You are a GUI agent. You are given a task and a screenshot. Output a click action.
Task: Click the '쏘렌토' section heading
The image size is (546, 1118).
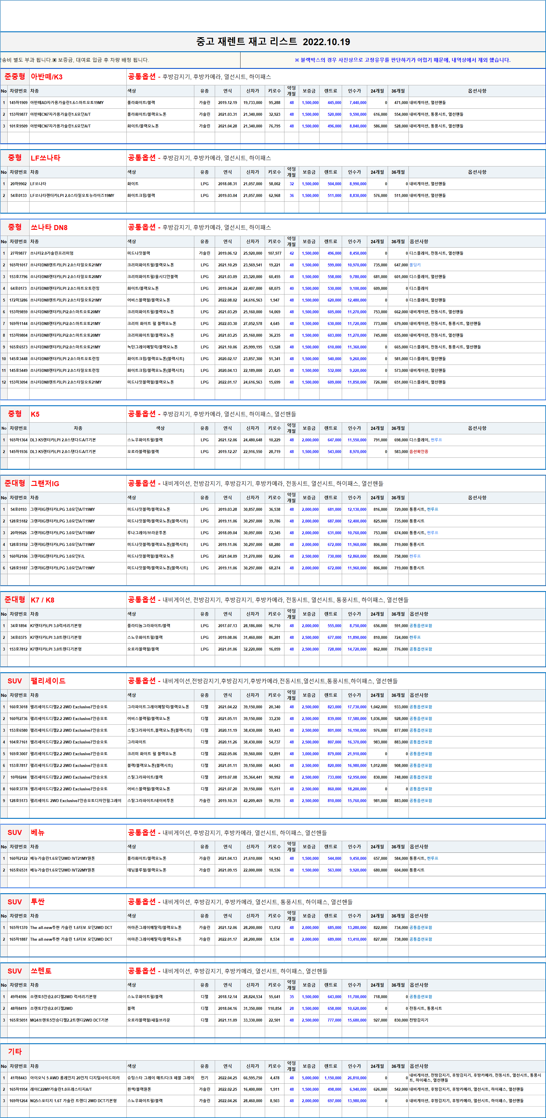click(41, 971)
